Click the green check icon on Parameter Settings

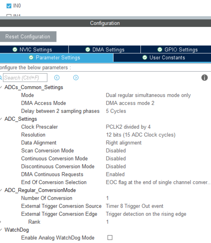[x=31, y=58]
